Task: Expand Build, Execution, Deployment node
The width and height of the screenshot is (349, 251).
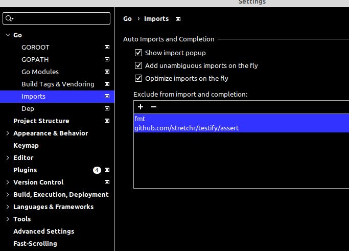Action: click(8, 194)
